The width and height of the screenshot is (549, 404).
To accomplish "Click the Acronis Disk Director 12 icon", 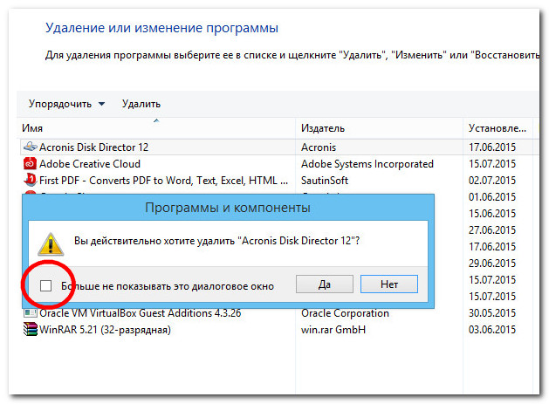I will pos(30,147).
